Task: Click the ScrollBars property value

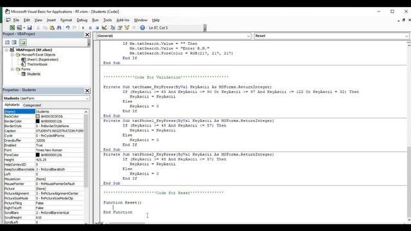Action: point(60,212)
